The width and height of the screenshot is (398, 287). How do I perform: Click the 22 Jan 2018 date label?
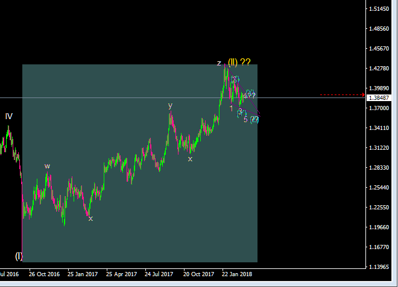[237, 274]
